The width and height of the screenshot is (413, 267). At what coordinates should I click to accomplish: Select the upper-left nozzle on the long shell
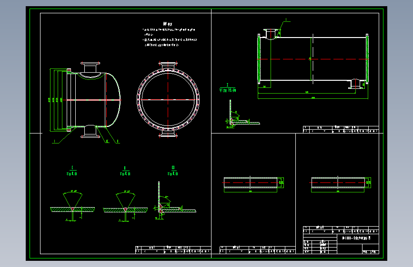271,34
